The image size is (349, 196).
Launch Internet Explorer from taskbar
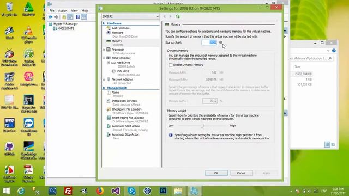click(x=21, y=191)
